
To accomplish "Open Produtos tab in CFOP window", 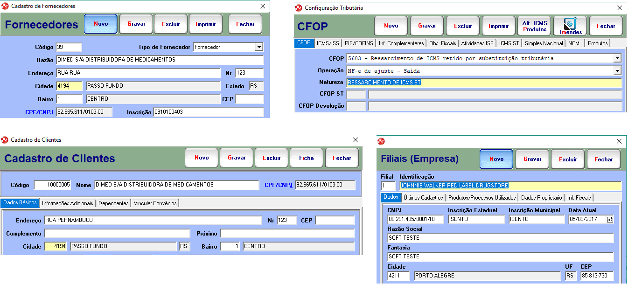I will click(598, 43).
